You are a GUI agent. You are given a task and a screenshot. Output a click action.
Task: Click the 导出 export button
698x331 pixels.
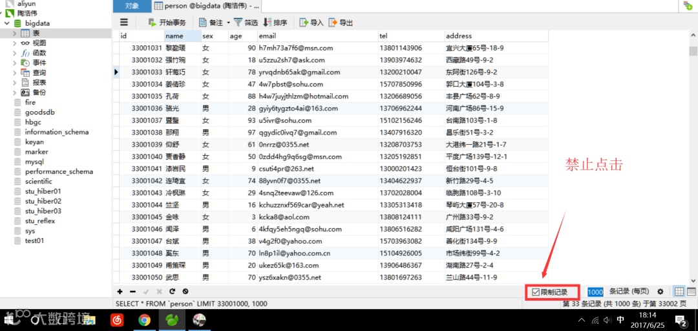341,22
